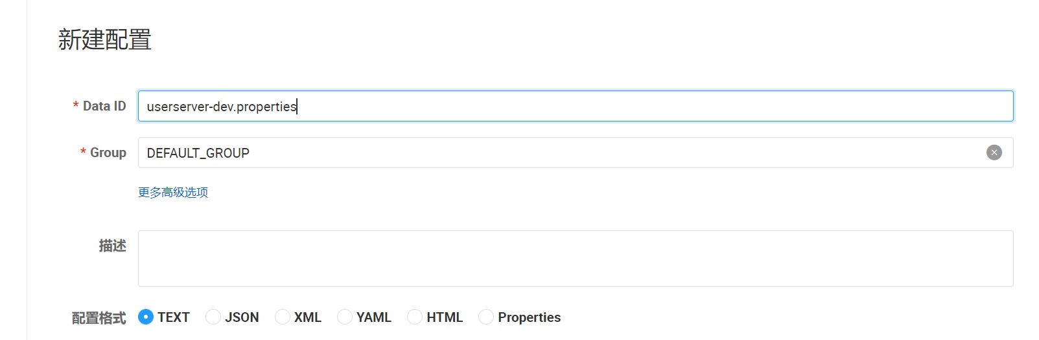1039x340 pixels.
Task: Select the TEXT format radio button
Action: pos(146,317)
